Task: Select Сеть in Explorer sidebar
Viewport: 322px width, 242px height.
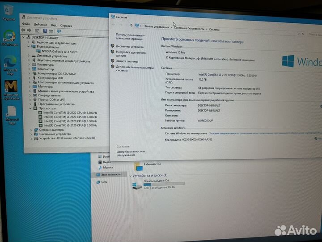Action: [102, 182]
